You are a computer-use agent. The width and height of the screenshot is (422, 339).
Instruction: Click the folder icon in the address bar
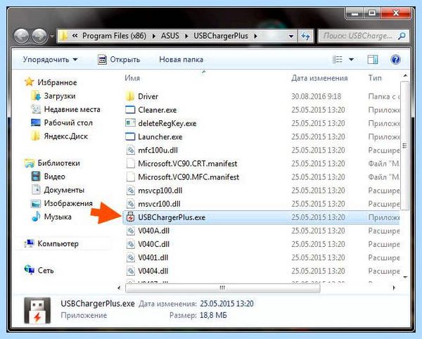tap(63, 36)
